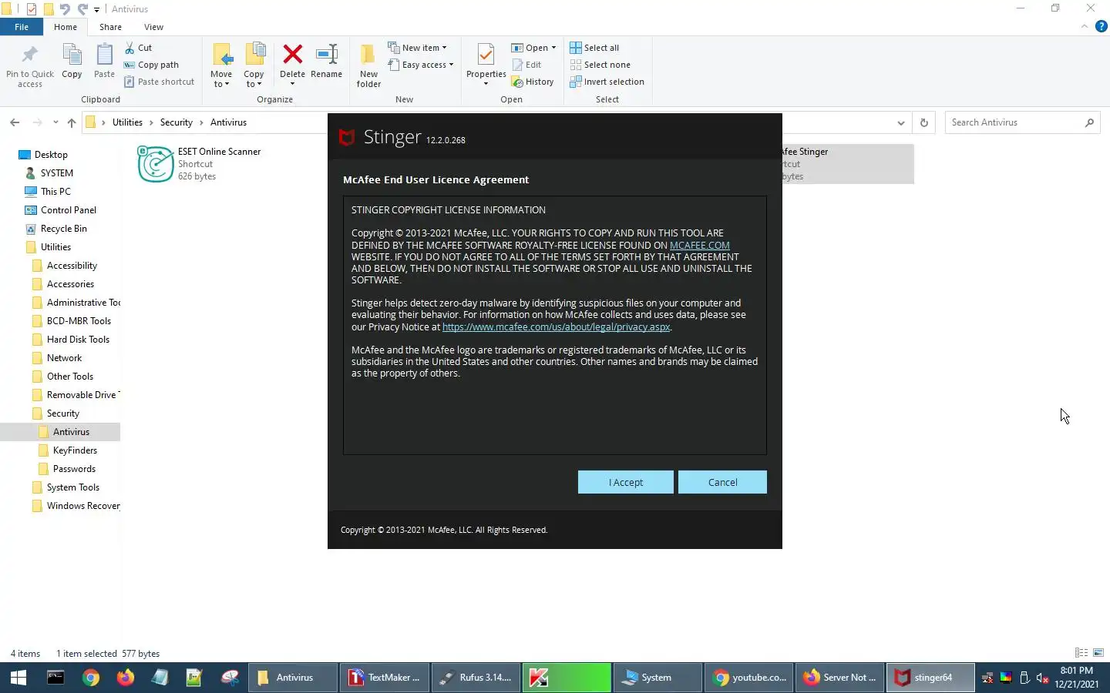Image resolution: width=1110 pixels, height=693 pixels.
Task: Open the Open dropdown in ribbon
Action: click(x=533, y=48)
